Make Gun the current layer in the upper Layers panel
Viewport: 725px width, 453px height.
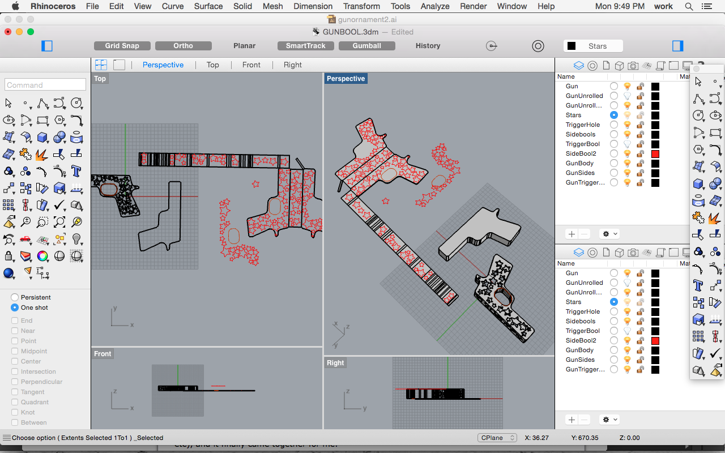tap(614, 86)
